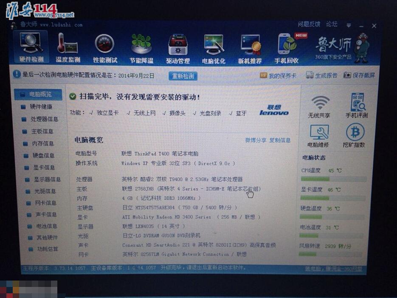Click the 重新检测 rescan button
Image resolution: width=397 pixels, height=298 pixels.
[x=183, y=76]
